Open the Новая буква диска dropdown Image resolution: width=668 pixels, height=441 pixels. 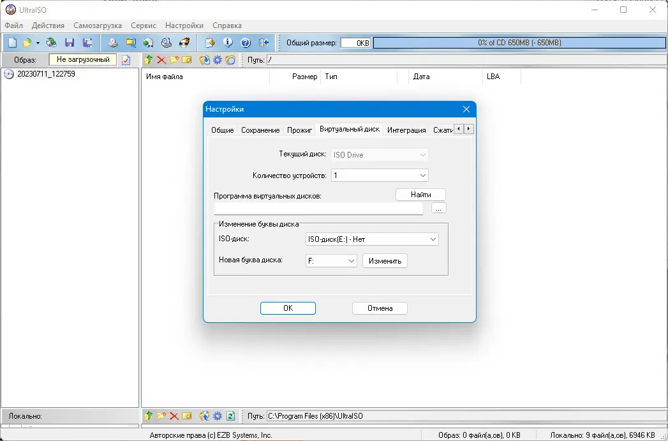(x=331, y=261)
